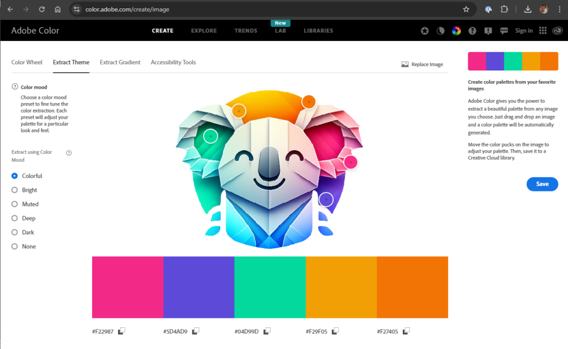
Task: Open the CREATE menu
Action: pyautogui.click(x=163, y=31)
